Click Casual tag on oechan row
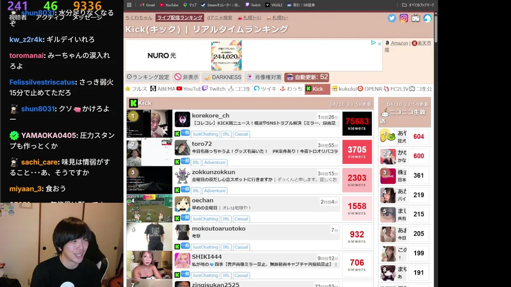 pyautogui.click(x=241, y=219)
